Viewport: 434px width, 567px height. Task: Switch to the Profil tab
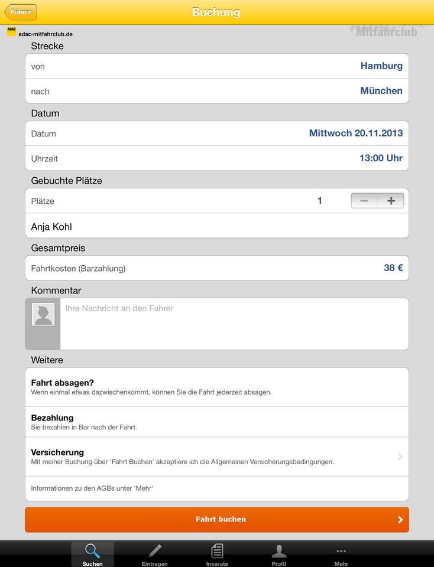tap(278, 555)
